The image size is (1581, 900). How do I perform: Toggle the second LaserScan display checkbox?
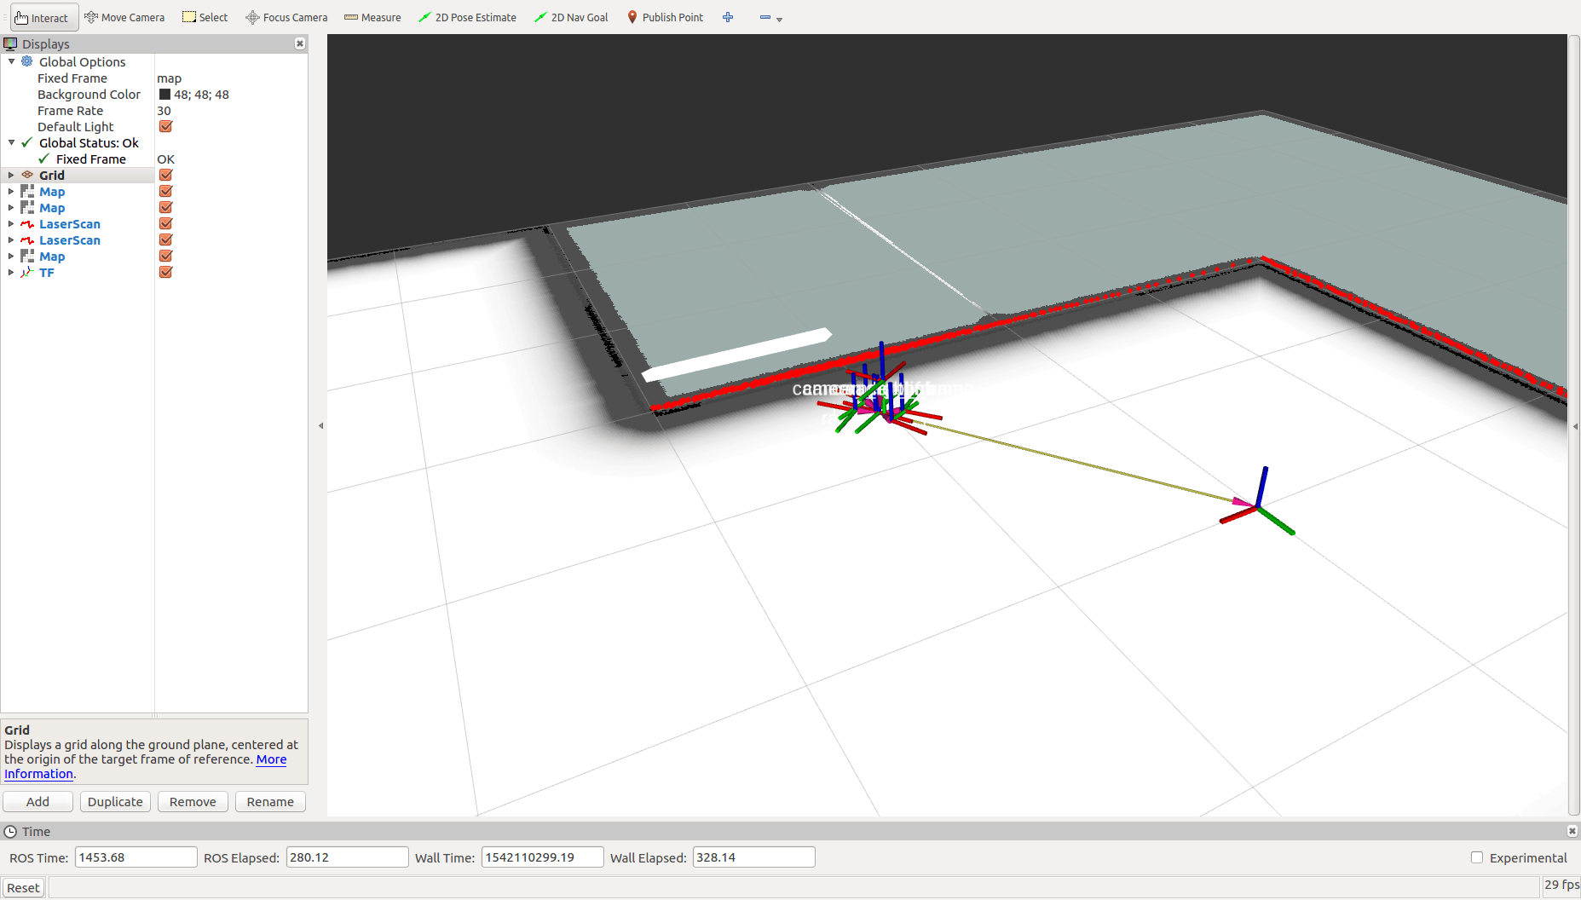pyautogui.click(x=165, y=239)
